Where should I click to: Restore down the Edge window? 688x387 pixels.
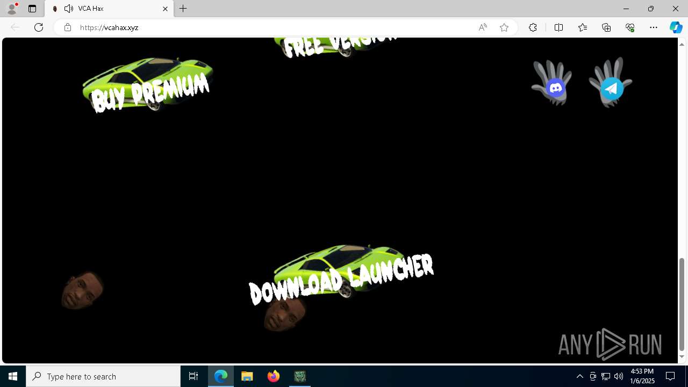tap(651, 9)
